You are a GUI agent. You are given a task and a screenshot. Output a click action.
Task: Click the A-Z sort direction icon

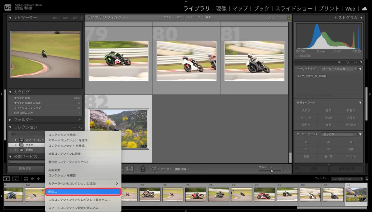pos(155,169)
